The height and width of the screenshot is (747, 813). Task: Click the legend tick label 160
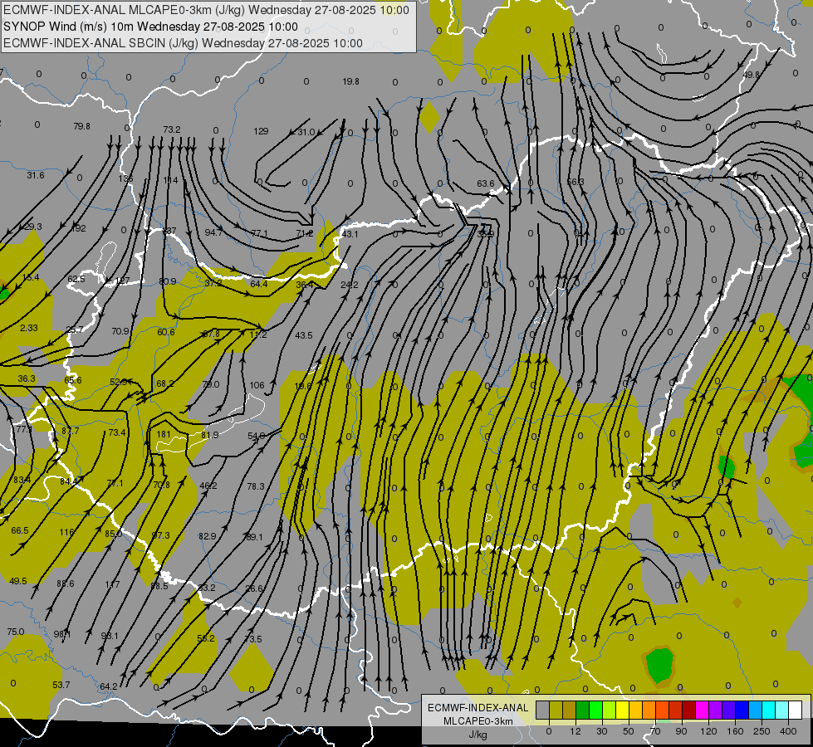pyautogui.click(x=735, y=731)
